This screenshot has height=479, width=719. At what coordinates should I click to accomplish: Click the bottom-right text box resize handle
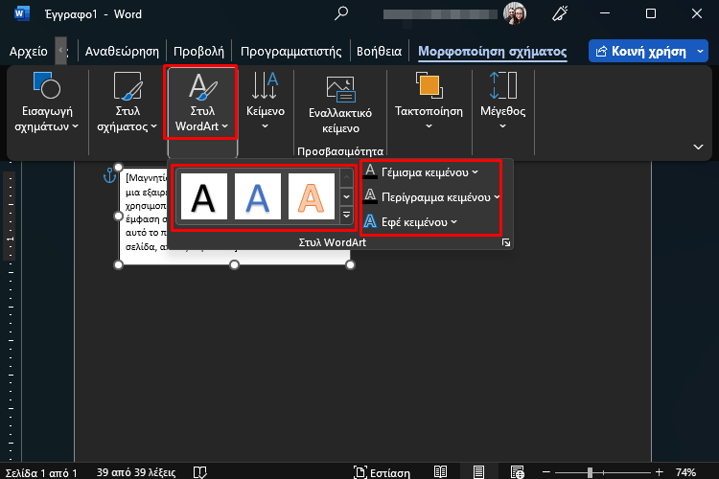click(350, 264)
